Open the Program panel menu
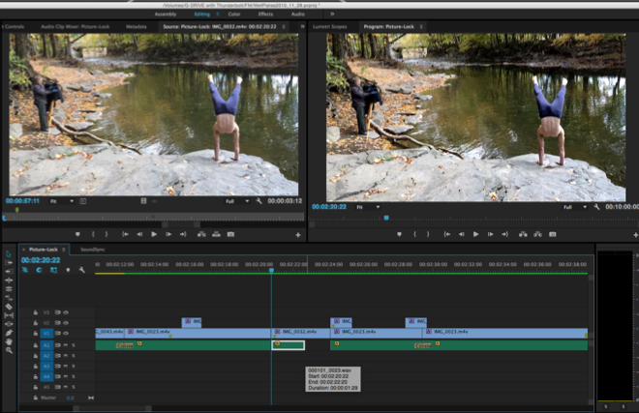This screenshot has height=413, width=639. click(x=421, y=26)
